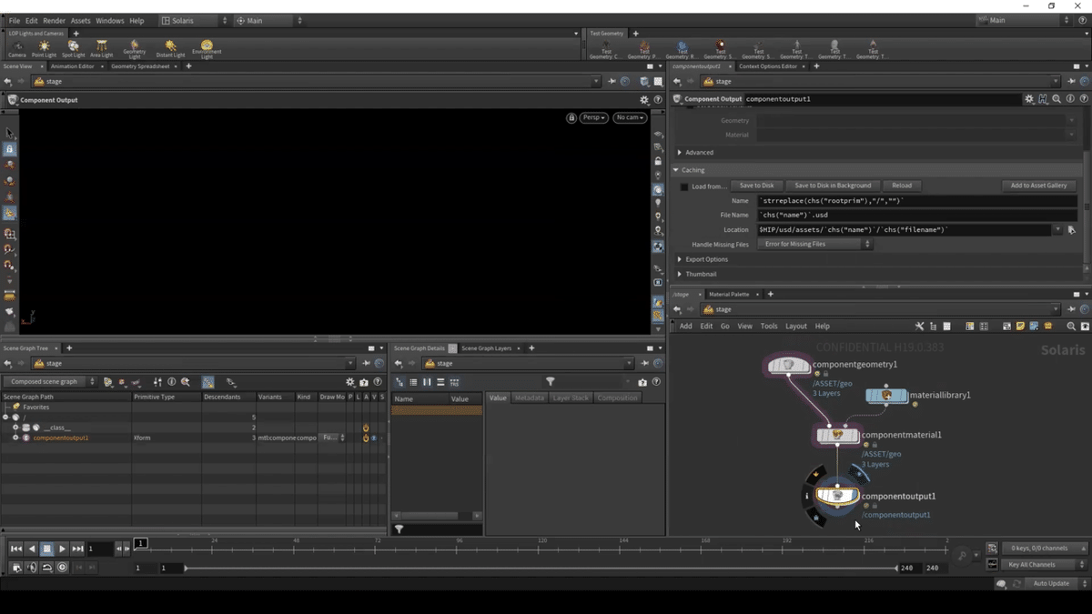Click the timeline current frame marker
Screen dimensions: 1092x614
point(141,543)
